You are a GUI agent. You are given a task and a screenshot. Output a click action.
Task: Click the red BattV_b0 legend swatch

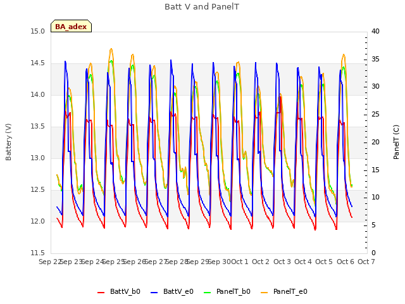[101, 293]
